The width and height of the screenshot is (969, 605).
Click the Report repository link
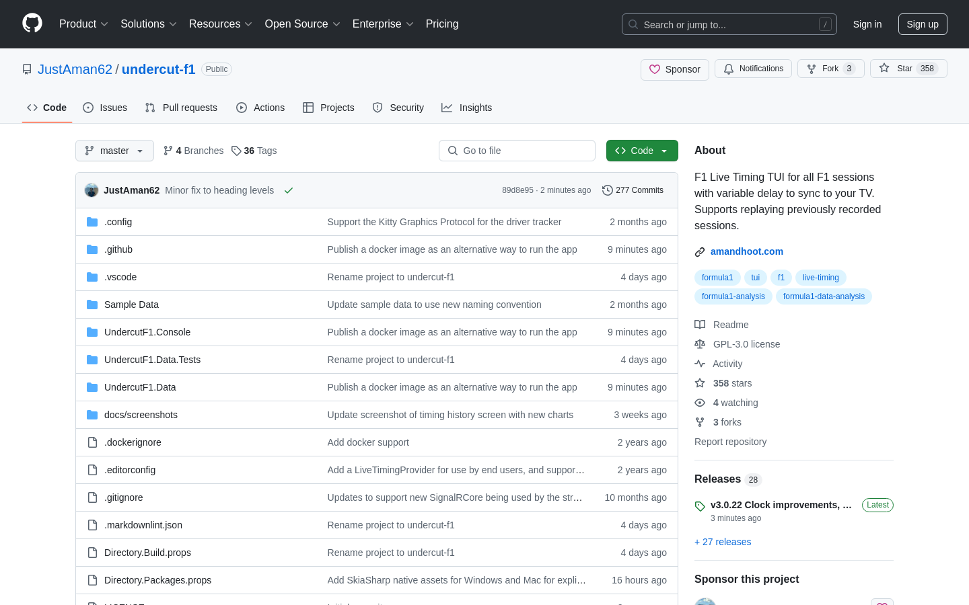pos(730,442)
